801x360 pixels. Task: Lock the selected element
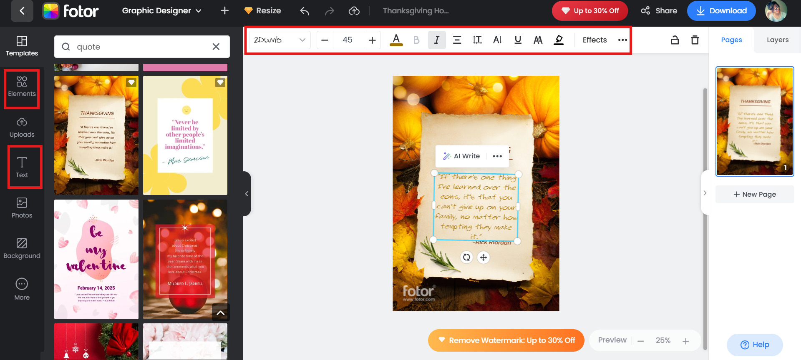675,40
